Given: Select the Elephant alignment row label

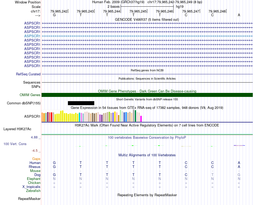Looking at the screenshot, I should pos(34,179).
